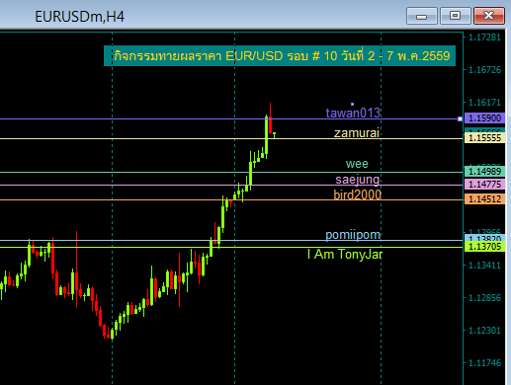Click the Thai title banner EUR/USD label

click(x=280, y=56)
